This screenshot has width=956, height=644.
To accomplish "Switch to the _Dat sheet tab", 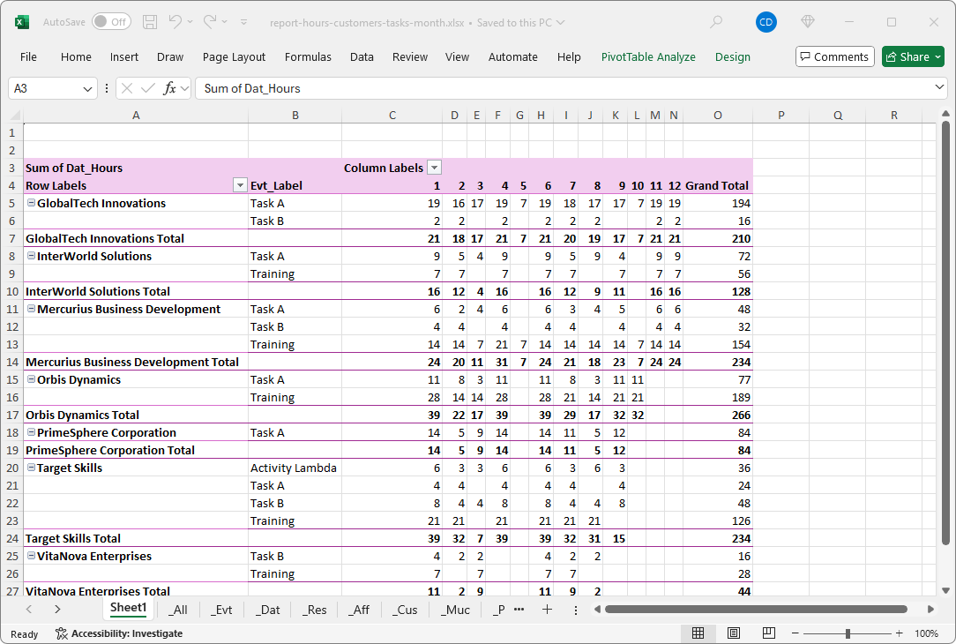I will click(268, 610).
